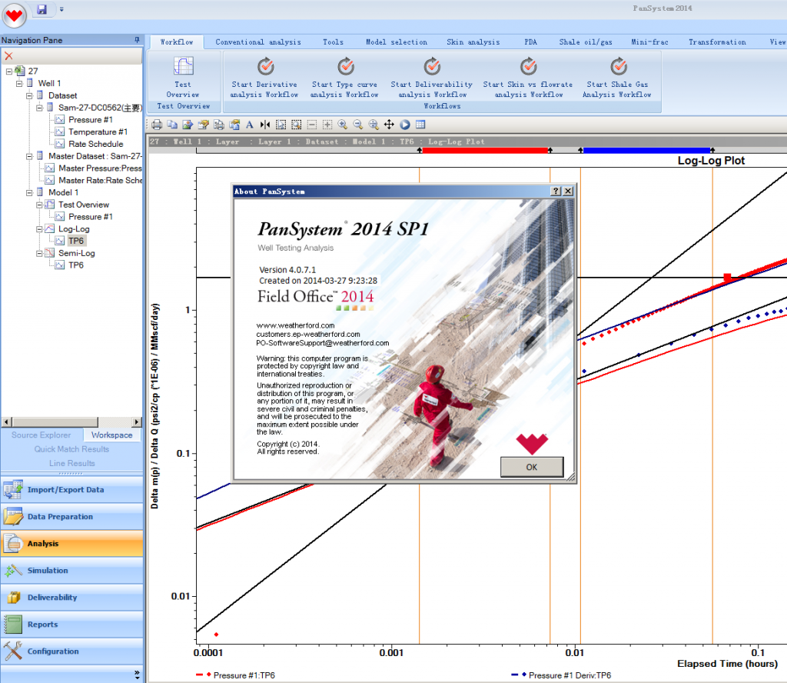Click the red square marker on plot
The height and width of the screenshot is (683, 787).
[727, 277]
